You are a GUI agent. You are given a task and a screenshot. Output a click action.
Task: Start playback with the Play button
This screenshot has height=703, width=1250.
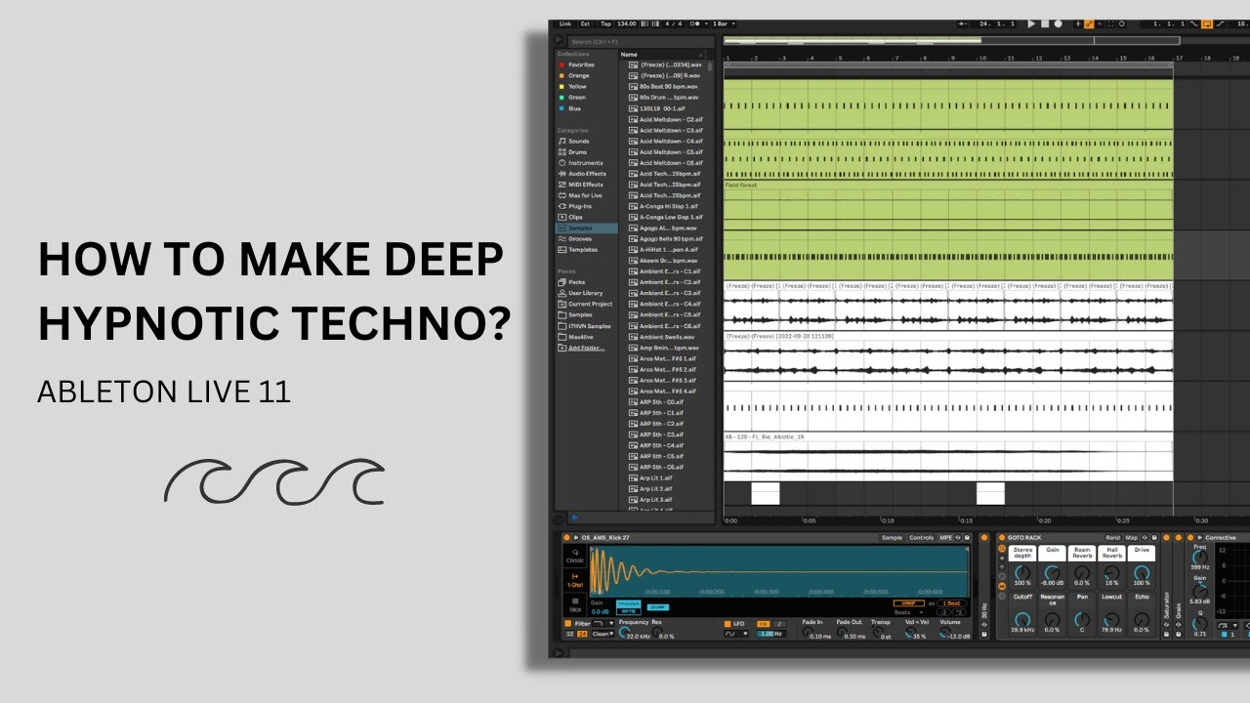click(x=1031, y=23)
